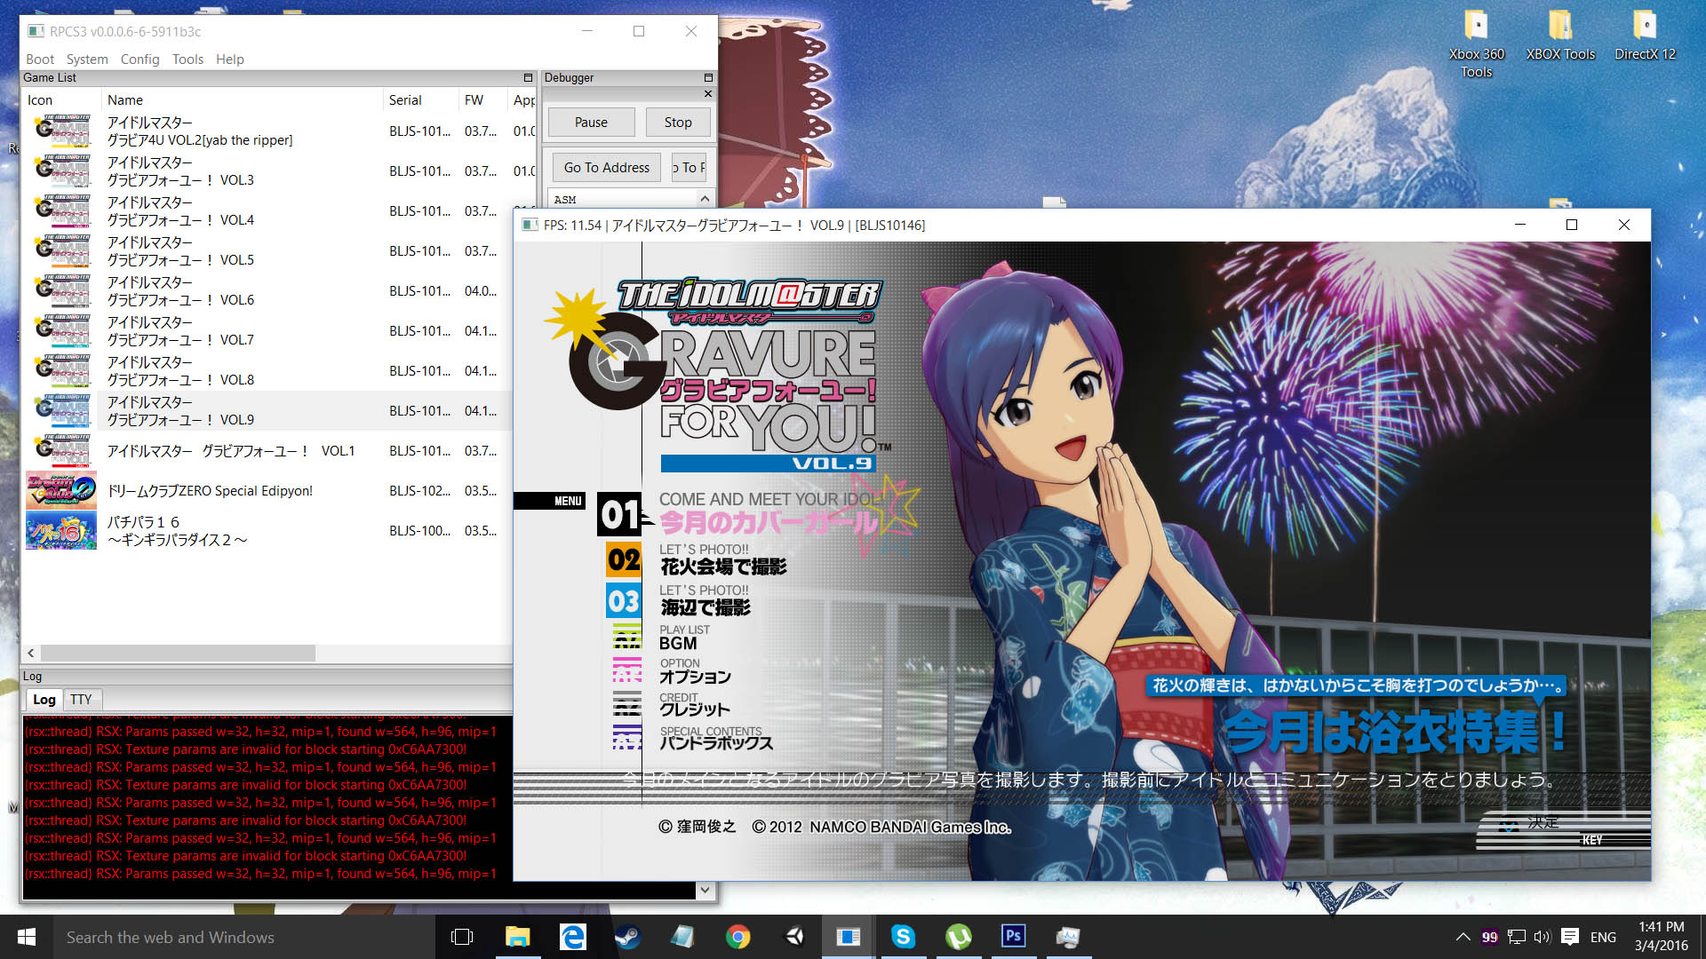Open the XBOX Tools desktop folder

click(x=1560, y=36)
